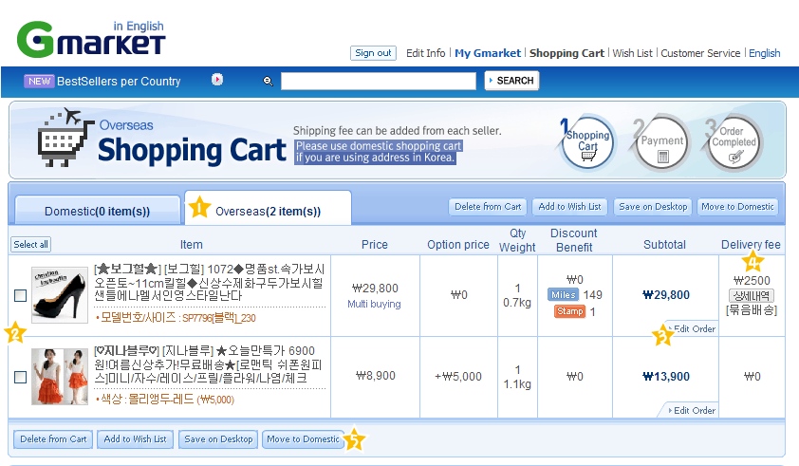Switch to the Overseas(2 item(s)) tab
This screenshot has height=466, width=799.
[268, 209]
